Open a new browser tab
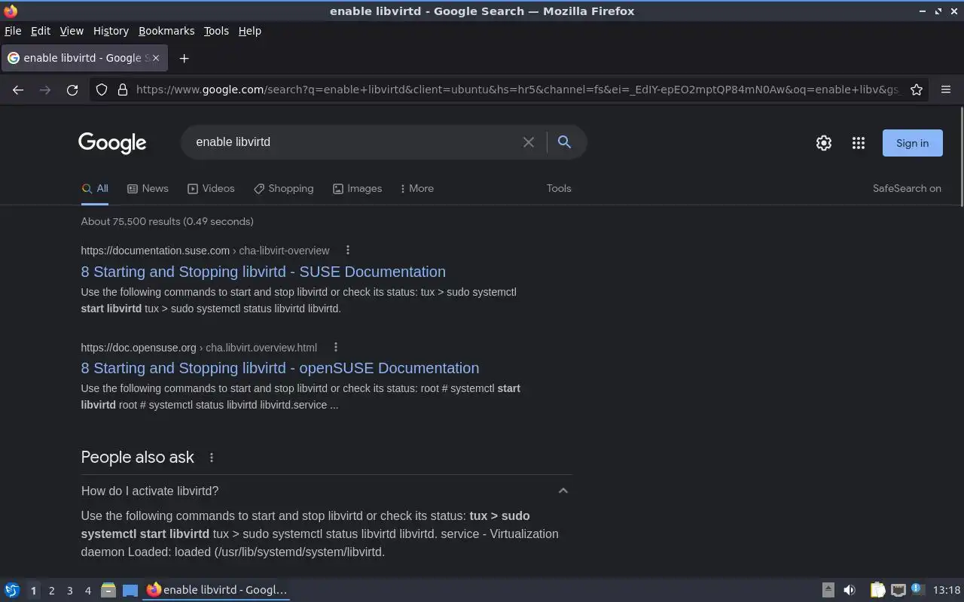The image size is (964, 602). [184, 58]
